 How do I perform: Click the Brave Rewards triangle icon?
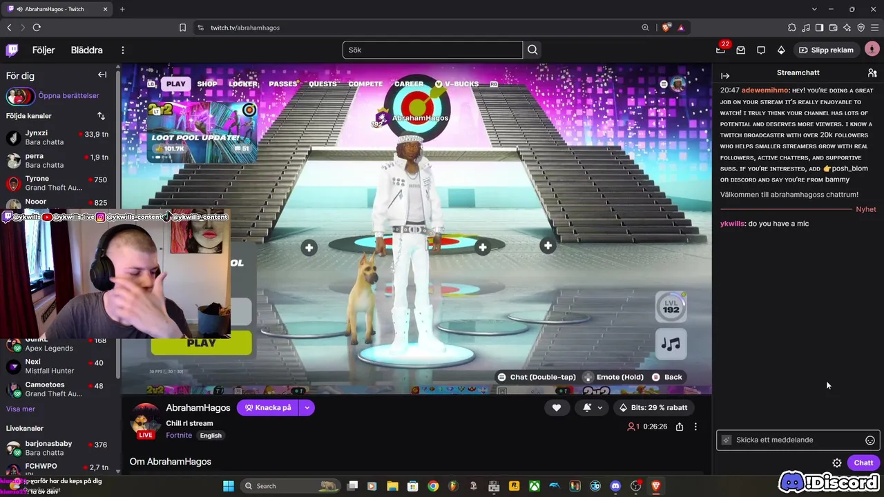point(681,28)
